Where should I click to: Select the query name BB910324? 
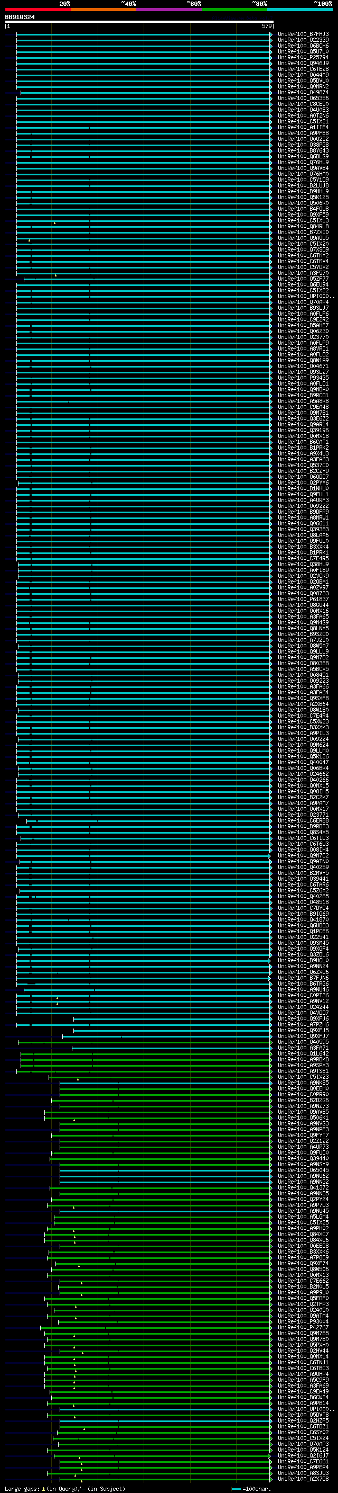20,17
